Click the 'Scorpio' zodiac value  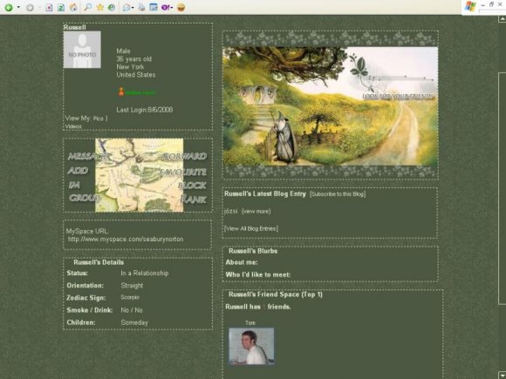pos(130,297)
